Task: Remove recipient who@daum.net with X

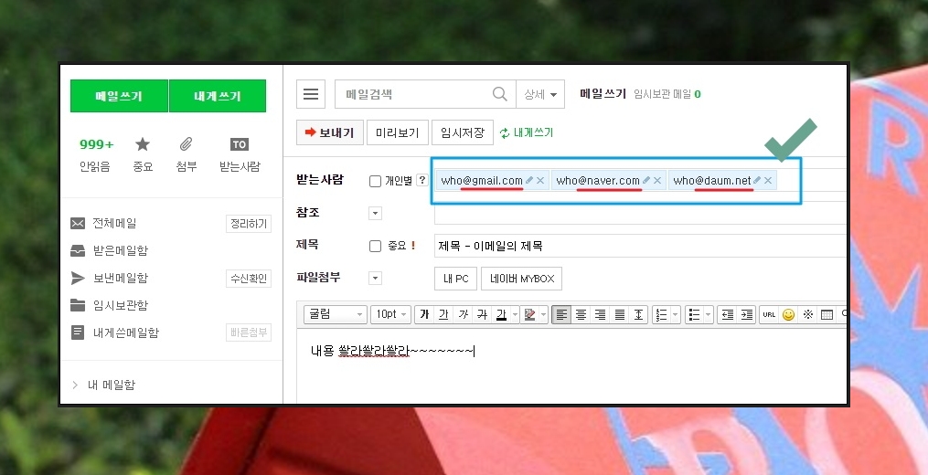Action: pos(768,181)
